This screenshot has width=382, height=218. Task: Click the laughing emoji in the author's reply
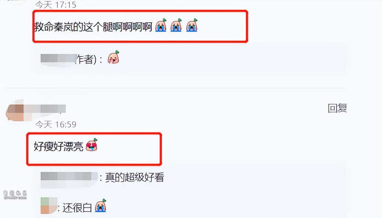tap(114, 57)
